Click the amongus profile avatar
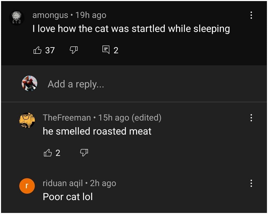Image resolution: width=268 pixels, height=214 pixels. point(17,18)
